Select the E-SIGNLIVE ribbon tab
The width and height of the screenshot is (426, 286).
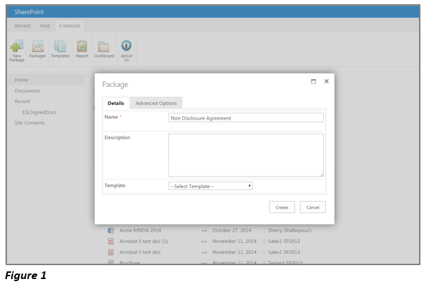click(70, 26)
